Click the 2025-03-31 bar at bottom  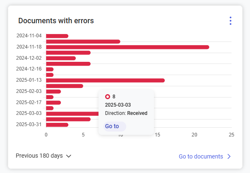tap(57, 124)
